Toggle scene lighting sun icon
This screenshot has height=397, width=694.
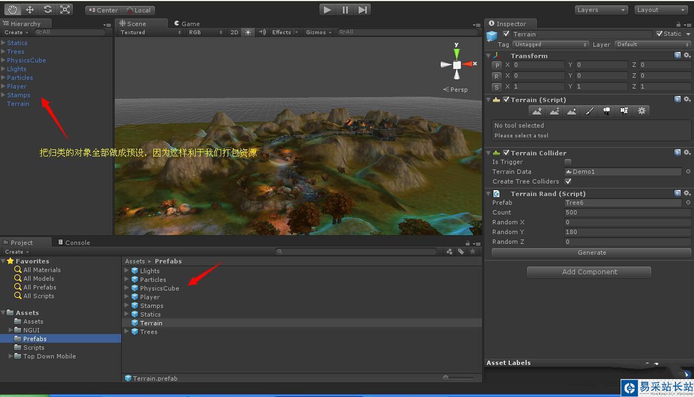tap(248, 32)
